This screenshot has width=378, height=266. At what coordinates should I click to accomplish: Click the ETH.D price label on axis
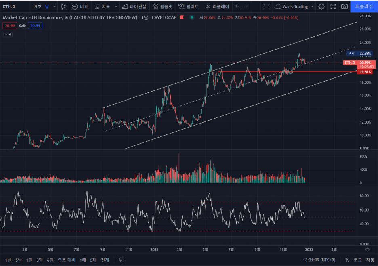pos(350,63)
